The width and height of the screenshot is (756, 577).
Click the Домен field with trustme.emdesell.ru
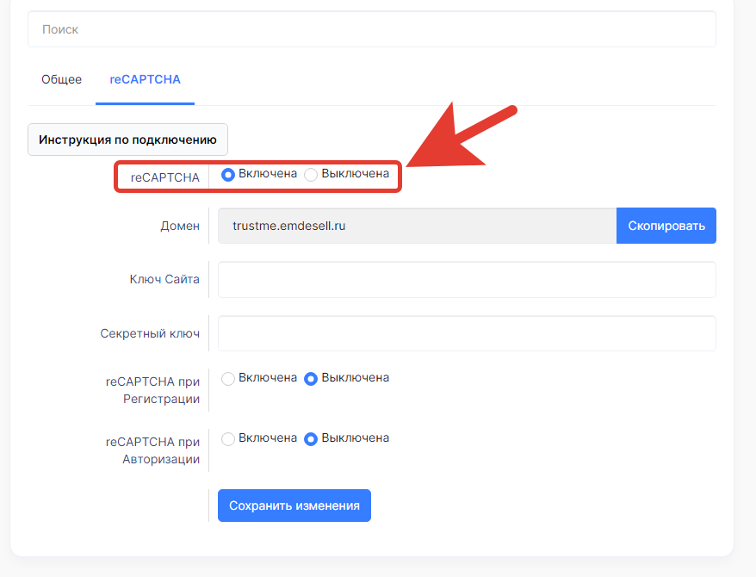tap(417, 226)
